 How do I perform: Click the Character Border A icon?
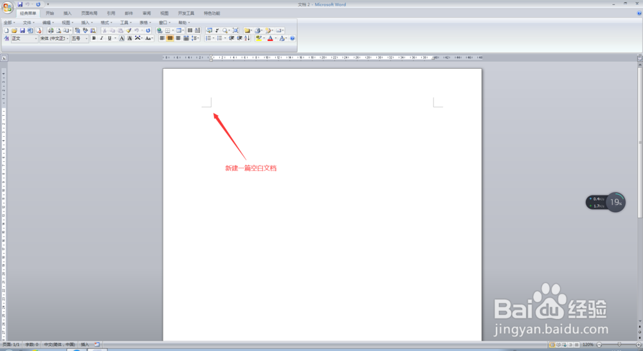point(122,38)
